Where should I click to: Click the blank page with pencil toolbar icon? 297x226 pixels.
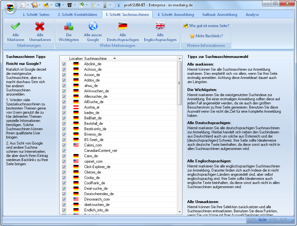23,5
